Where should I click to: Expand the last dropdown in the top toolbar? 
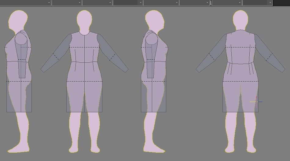pos(270,2)
